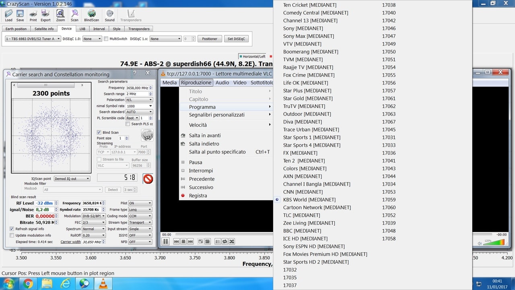Viewport: 515px width, 290px height.
Task: Click the Print toolbar icon
Action: tap(33, 16)
